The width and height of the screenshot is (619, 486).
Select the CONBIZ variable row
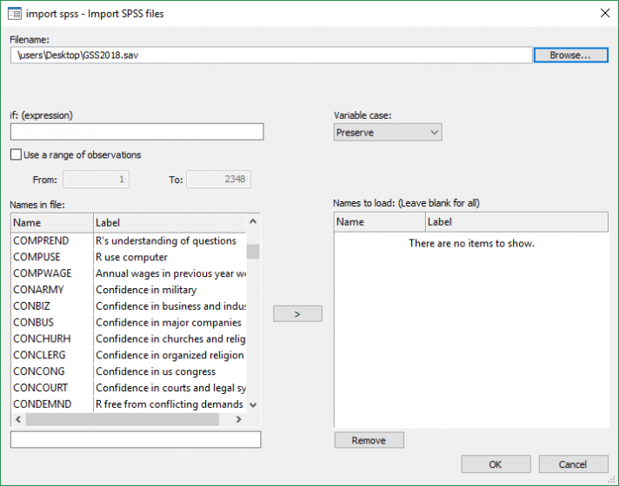click(129, 306)
